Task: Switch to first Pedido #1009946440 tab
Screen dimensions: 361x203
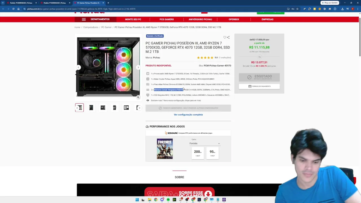Action: coord(21,3)
